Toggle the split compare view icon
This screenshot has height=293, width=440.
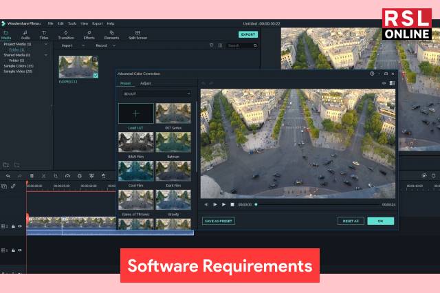(392, 83)
